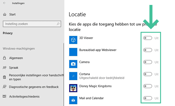
Task: Click the Instellingen window title
Action: tap(18, 3)
